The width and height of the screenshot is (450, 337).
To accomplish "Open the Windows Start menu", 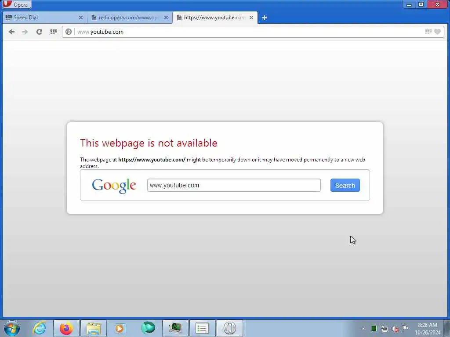I will pyautogui.click(x=12, y=328).
